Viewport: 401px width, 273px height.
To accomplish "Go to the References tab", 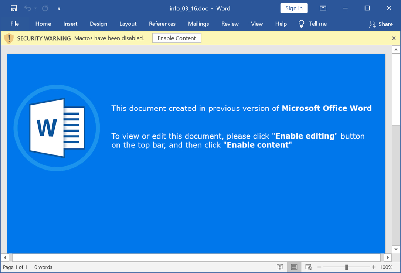I will click(x=162, y=24).
